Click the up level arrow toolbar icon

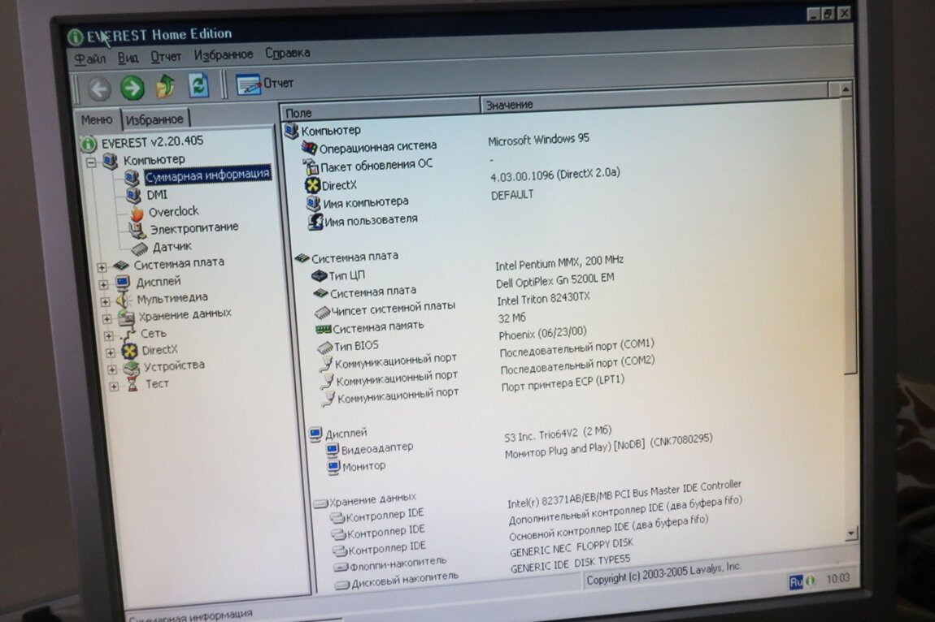[166, 85]
